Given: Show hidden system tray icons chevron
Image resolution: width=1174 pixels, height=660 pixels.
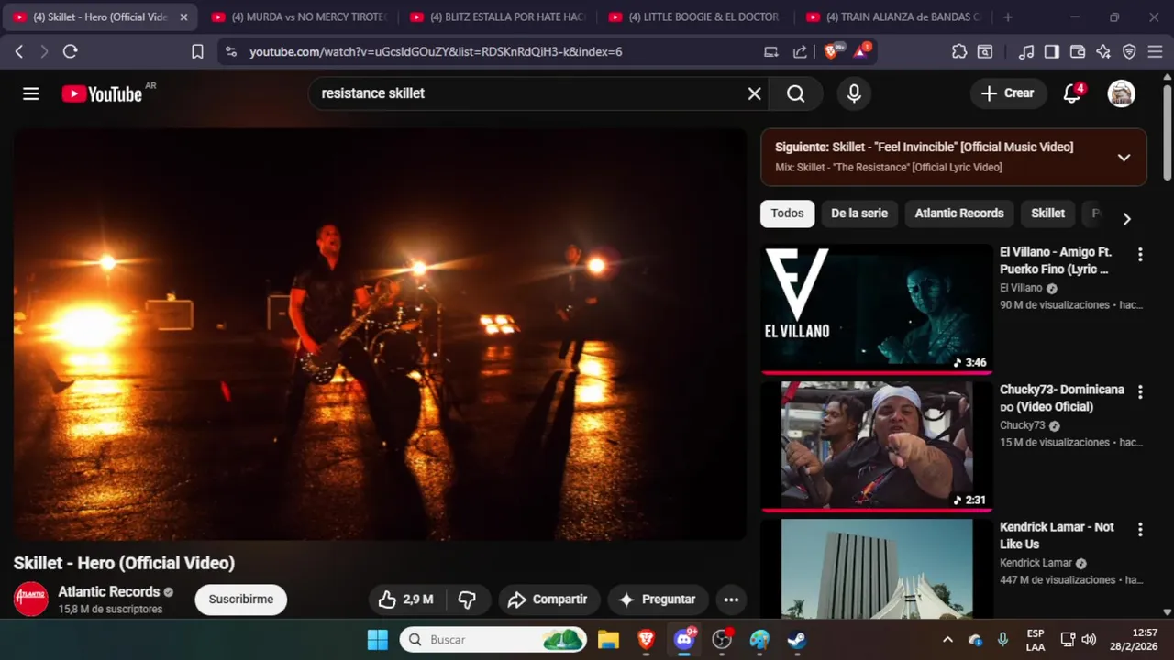Looking at the screenshot, I should click(947, 640).
